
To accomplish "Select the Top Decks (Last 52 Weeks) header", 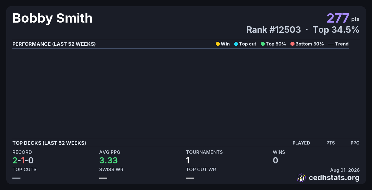I will 49,143.
